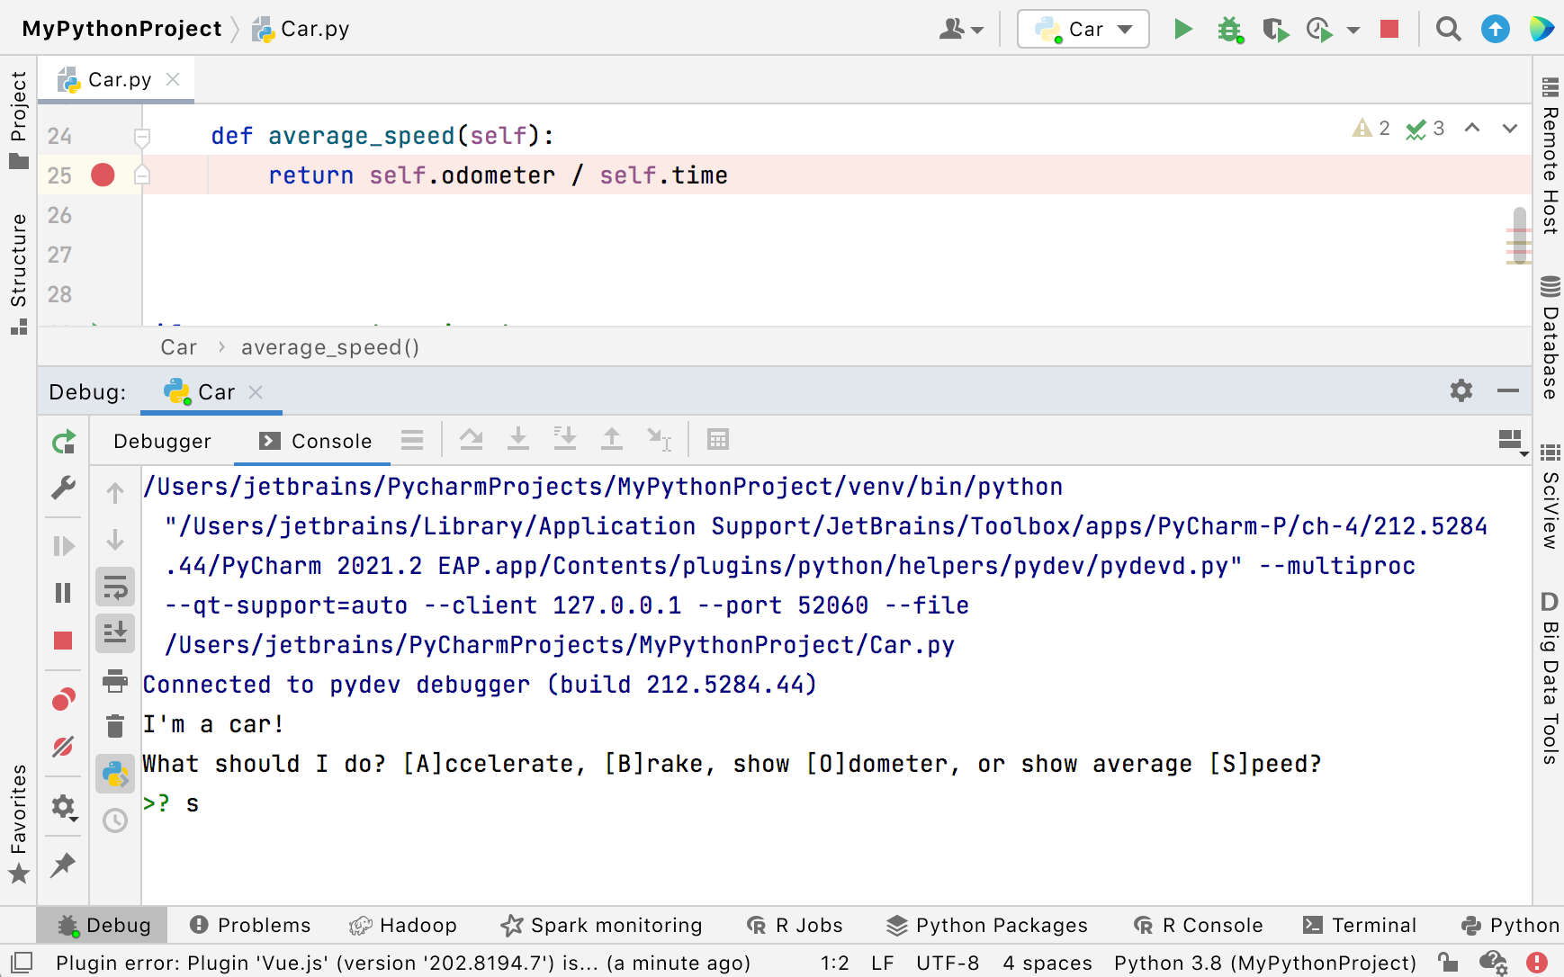Rerun the Car debug configuration
This screenshot has height=977, width=1564.
click(63, 442)
